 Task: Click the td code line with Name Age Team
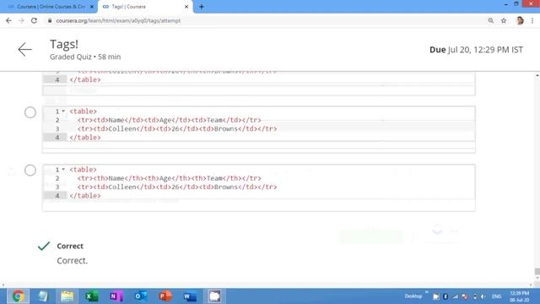[169, 120]
